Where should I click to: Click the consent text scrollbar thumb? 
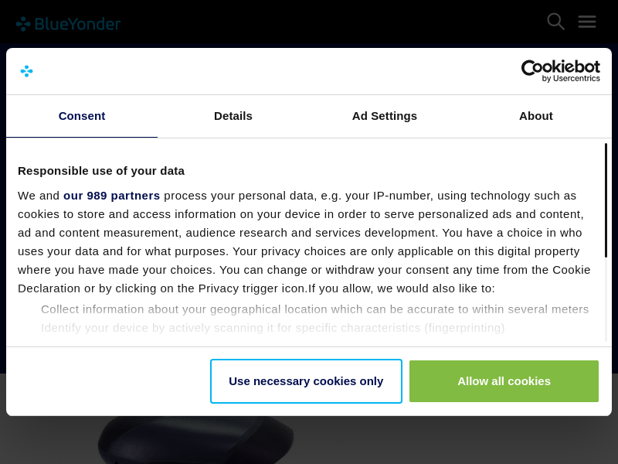click(606, 200)
